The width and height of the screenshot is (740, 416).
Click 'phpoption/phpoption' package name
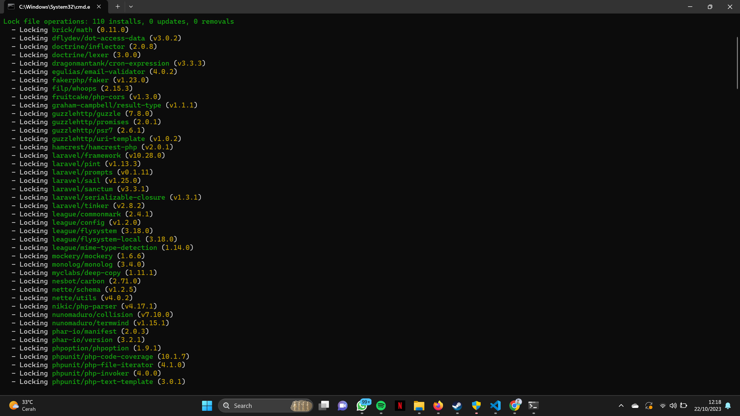(90, 348)
